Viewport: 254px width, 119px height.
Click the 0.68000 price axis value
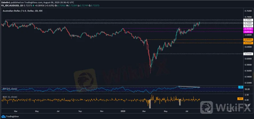(248, 35)
